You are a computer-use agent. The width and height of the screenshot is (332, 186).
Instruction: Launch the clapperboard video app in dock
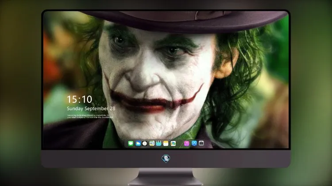click(x=158, y=143)
